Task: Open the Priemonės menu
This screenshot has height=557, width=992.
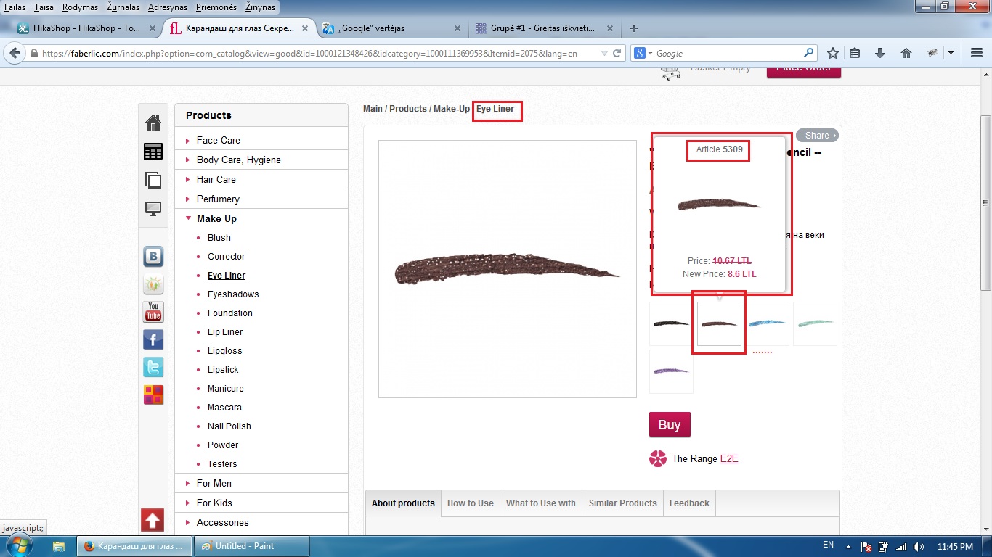Action: pos(217,7)
